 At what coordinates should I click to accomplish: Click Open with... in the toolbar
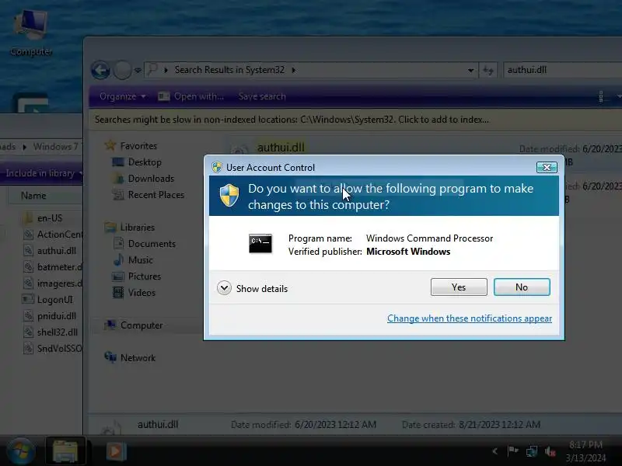click(191, 96)
